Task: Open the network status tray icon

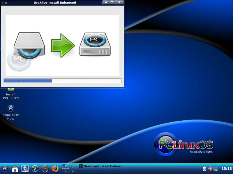Action: pyautogui.click(x=216, y=169)
